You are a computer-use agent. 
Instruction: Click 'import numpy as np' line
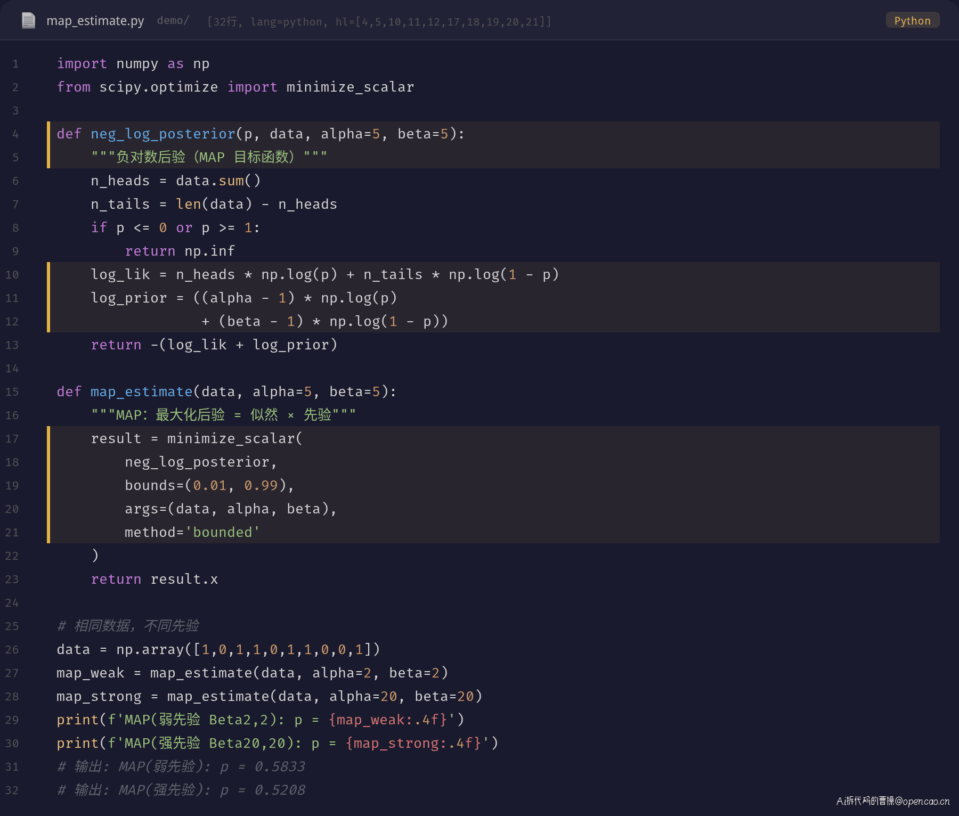133,64
